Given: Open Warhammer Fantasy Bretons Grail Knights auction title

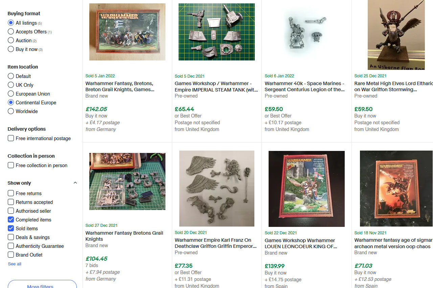Looking at the screenshot, I should (x=124, y=236).
